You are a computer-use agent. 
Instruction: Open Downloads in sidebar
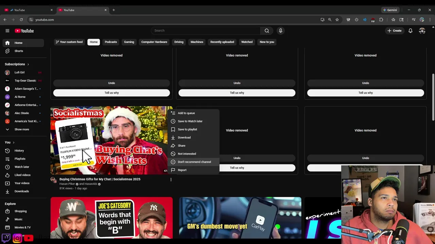coord(23,191)
